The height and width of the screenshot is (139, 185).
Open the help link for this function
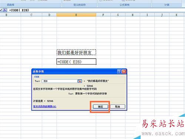click(45, 106)
